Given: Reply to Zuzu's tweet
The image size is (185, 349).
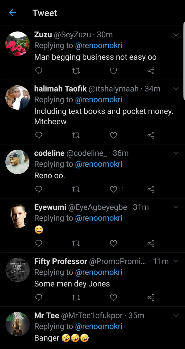Looking at the screenshot, I should click(x=39, y=71).
